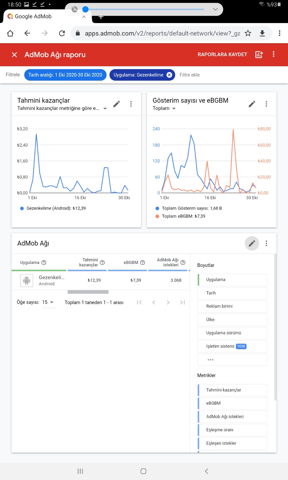Show help for AdMob Ağı istekleri column

[x=183, y=262]
